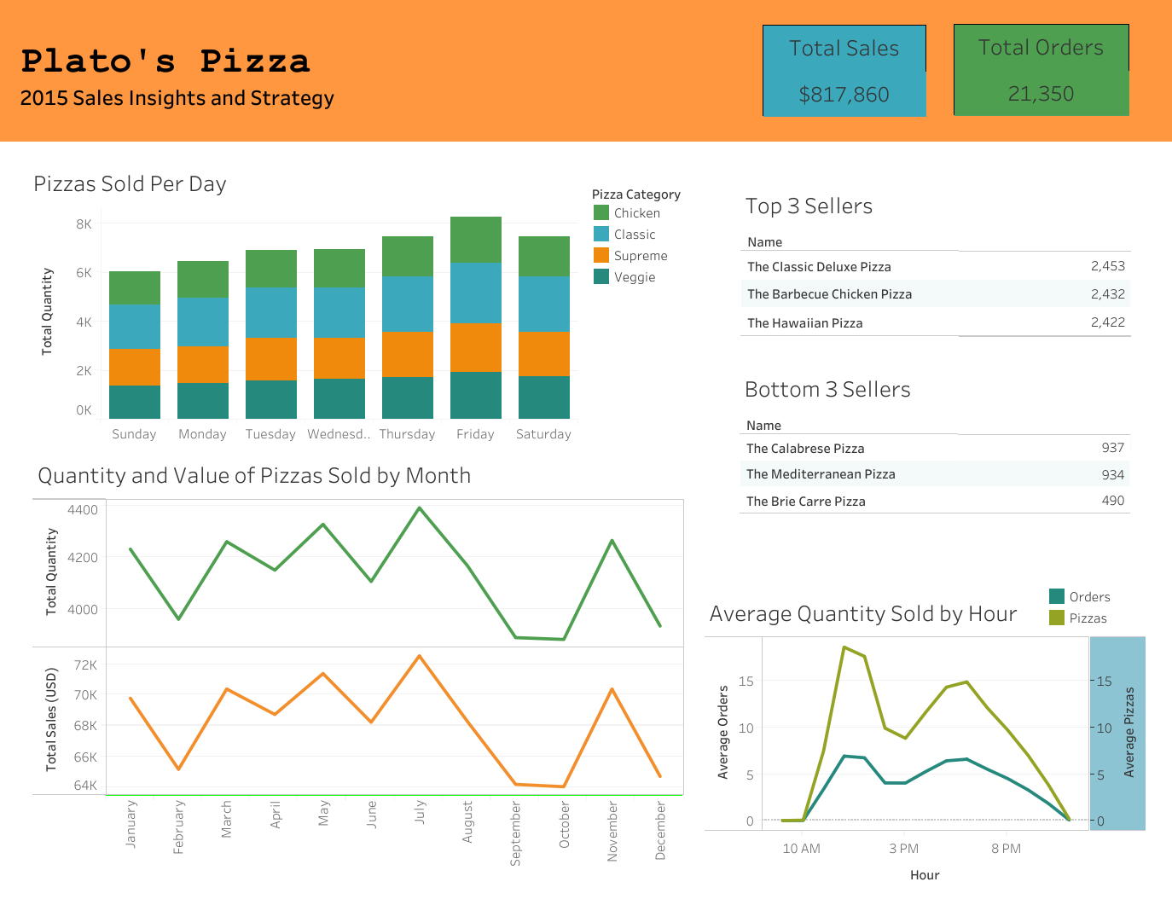Select the Friday stacked bar's Chicken segment
This screenshot has width=1172, height=905.
click(476, 240)
